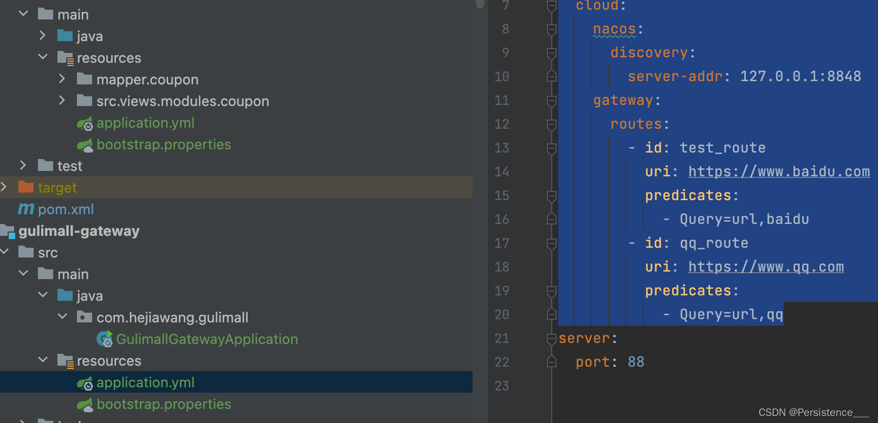The width and height of the screenshot is (878, 423).
Task: Click the gateway resources folder icon
Action: (66, 361)
